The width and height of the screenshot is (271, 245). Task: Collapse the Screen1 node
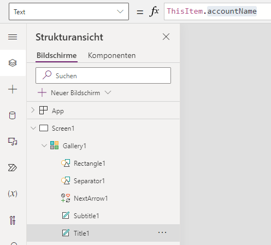tap(33, 128)
